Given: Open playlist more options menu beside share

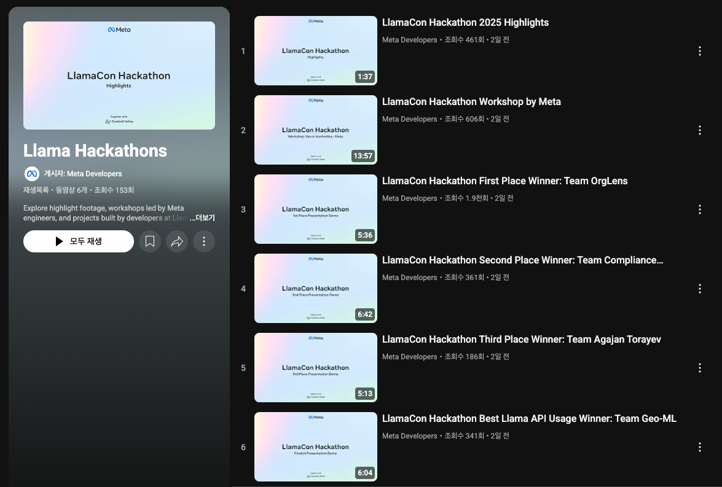Looking at the screenshot, I should (204, 241).
